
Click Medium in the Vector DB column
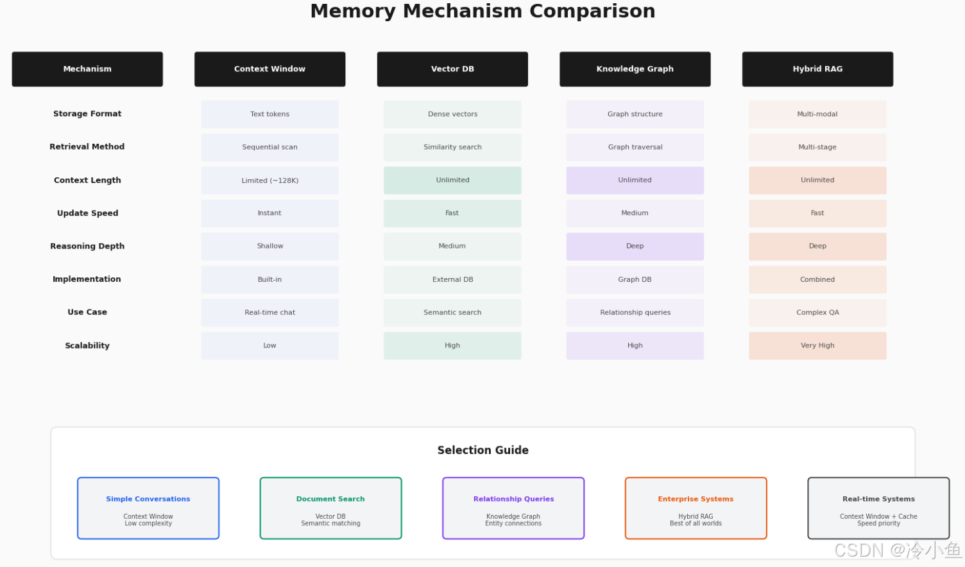(452, 247)
